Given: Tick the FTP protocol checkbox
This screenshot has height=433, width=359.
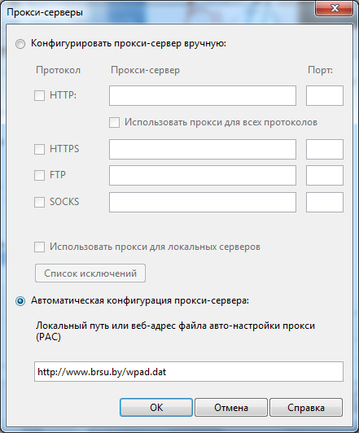Looking at the screenshot, I should (x=40, y=175).
